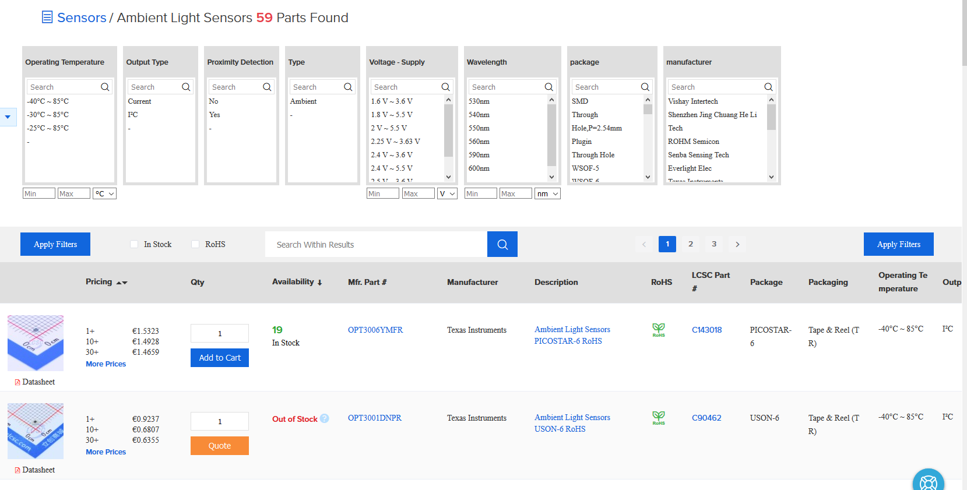Viewport: 967px width, 490px height.
Task: Toggle the RoHS filter checkbox
Action: click(195, 244)
